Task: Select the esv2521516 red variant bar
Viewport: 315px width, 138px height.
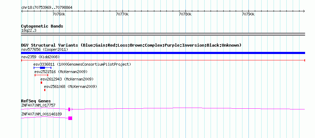Action: (41, 75)
